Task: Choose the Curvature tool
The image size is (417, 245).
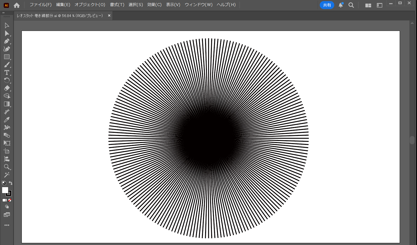Action: [x=7, y=49]
